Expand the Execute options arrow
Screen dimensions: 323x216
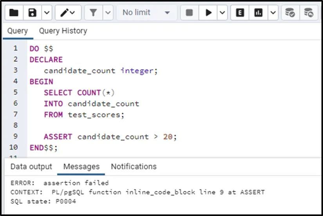(222, 13)
